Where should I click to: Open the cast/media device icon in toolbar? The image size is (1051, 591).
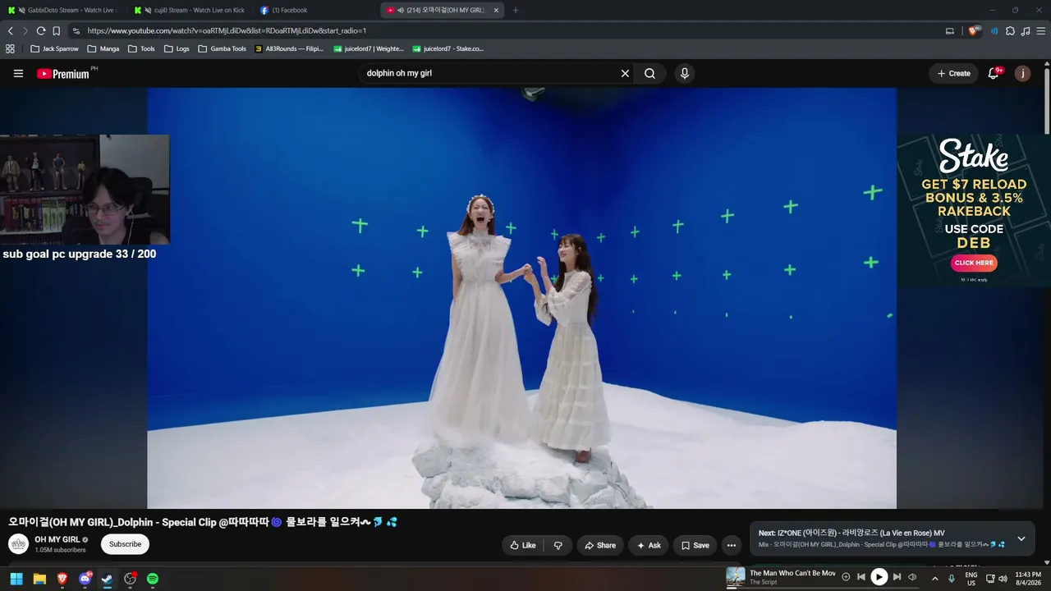click(950, 30)
